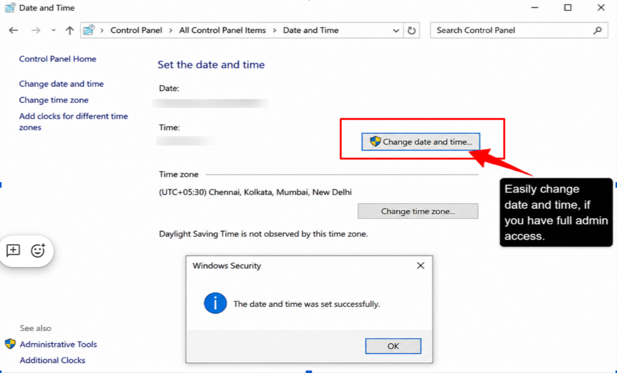Click the Administrative Tools shield icon

11,344
